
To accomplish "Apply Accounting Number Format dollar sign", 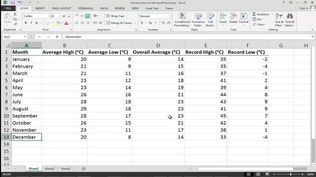I will coord(142,23).
